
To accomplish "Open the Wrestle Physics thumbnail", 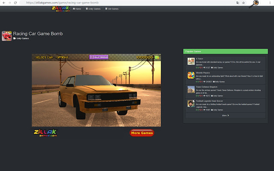I will point(191,75).
